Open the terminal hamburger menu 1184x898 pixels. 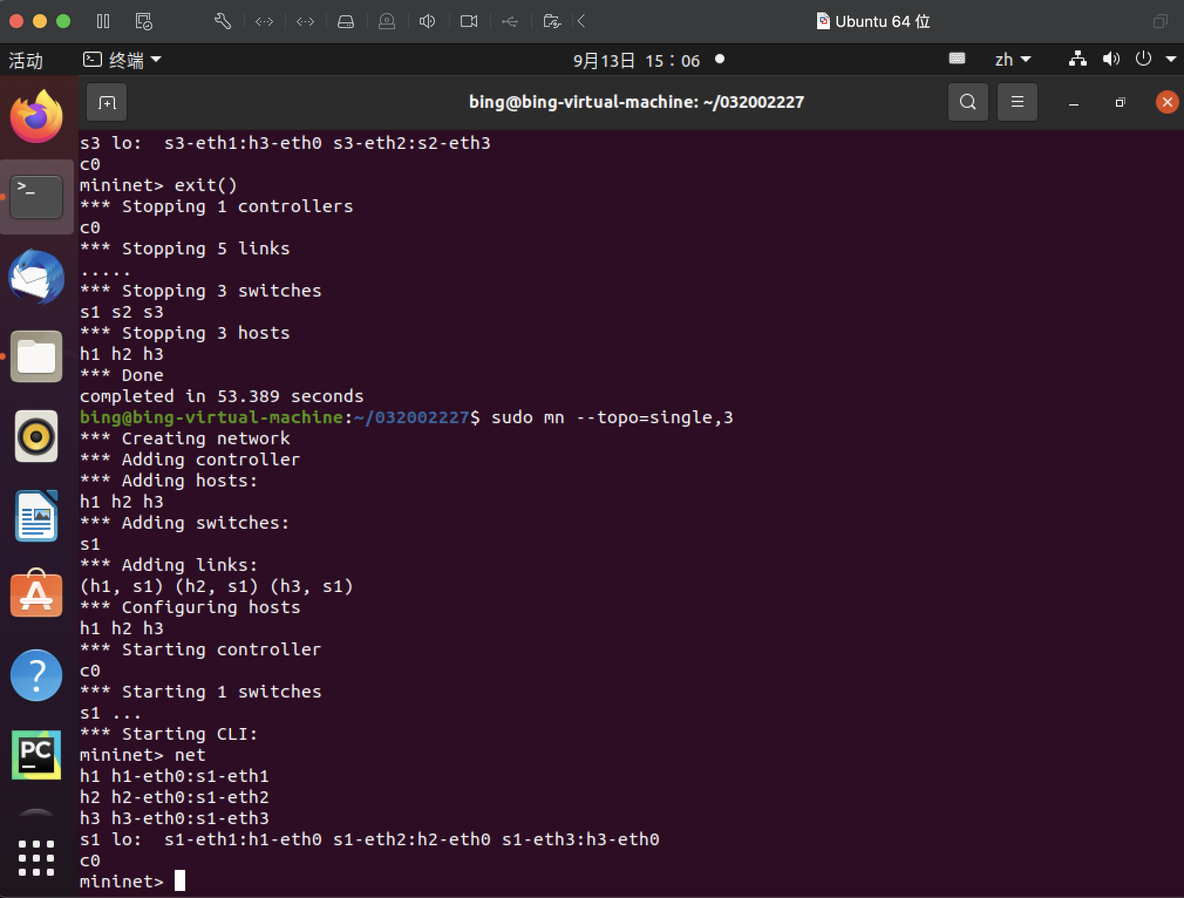click(1017, 103)
